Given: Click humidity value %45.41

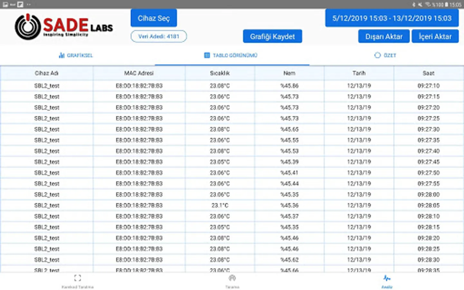Looking at the screenshot, I should (x=289, y=173).
